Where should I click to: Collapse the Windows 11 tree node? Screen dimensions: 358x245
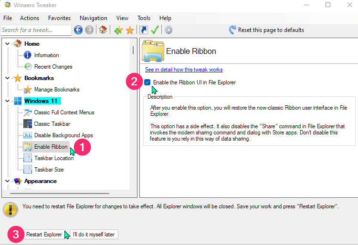[7, 101]
